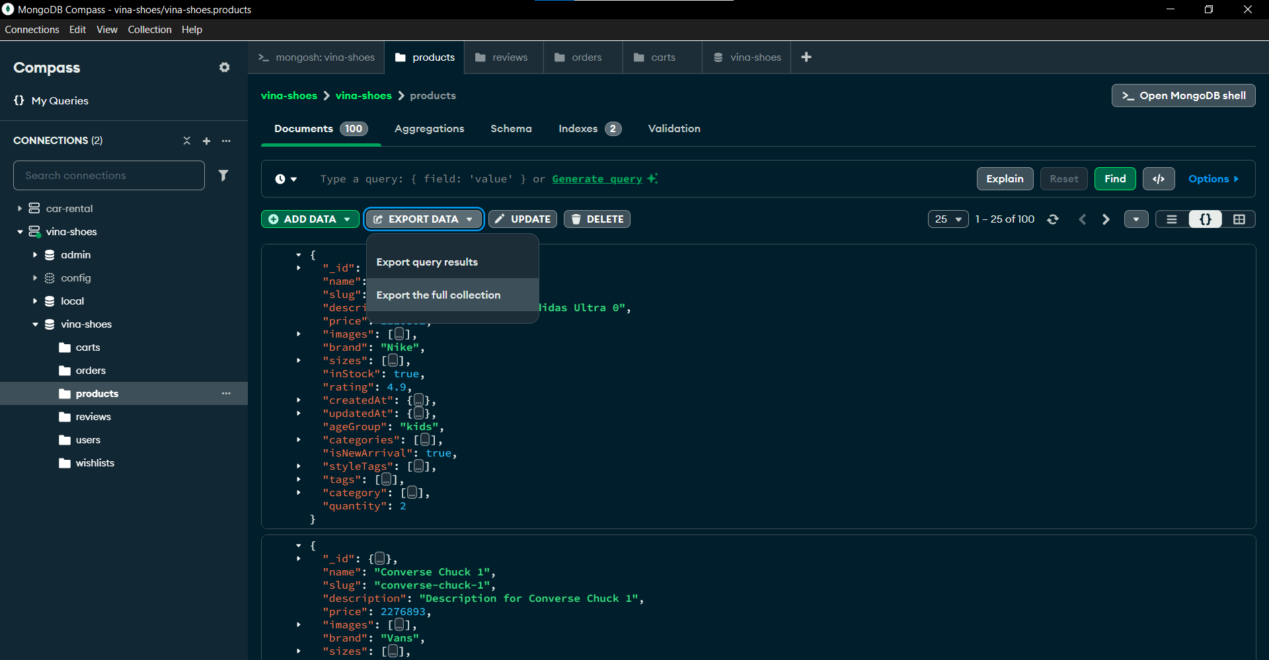
Task: Add a new connection with plus icon
Action: (206, 141)
